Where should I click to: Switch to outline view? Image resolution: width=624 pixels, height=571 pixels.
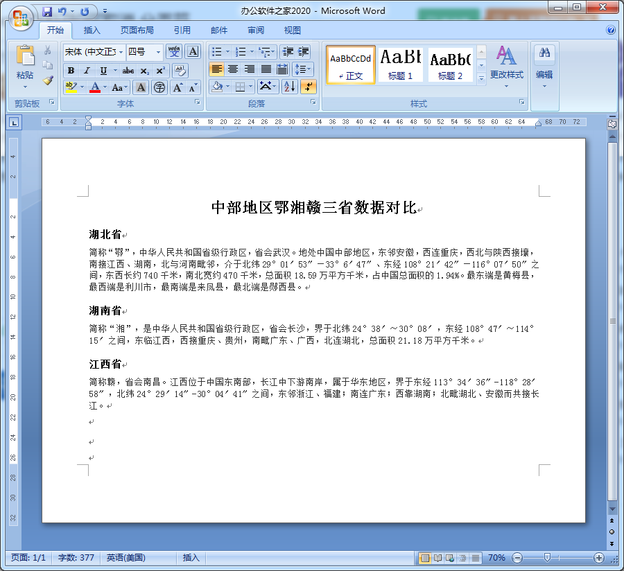[x=463, y=558]
